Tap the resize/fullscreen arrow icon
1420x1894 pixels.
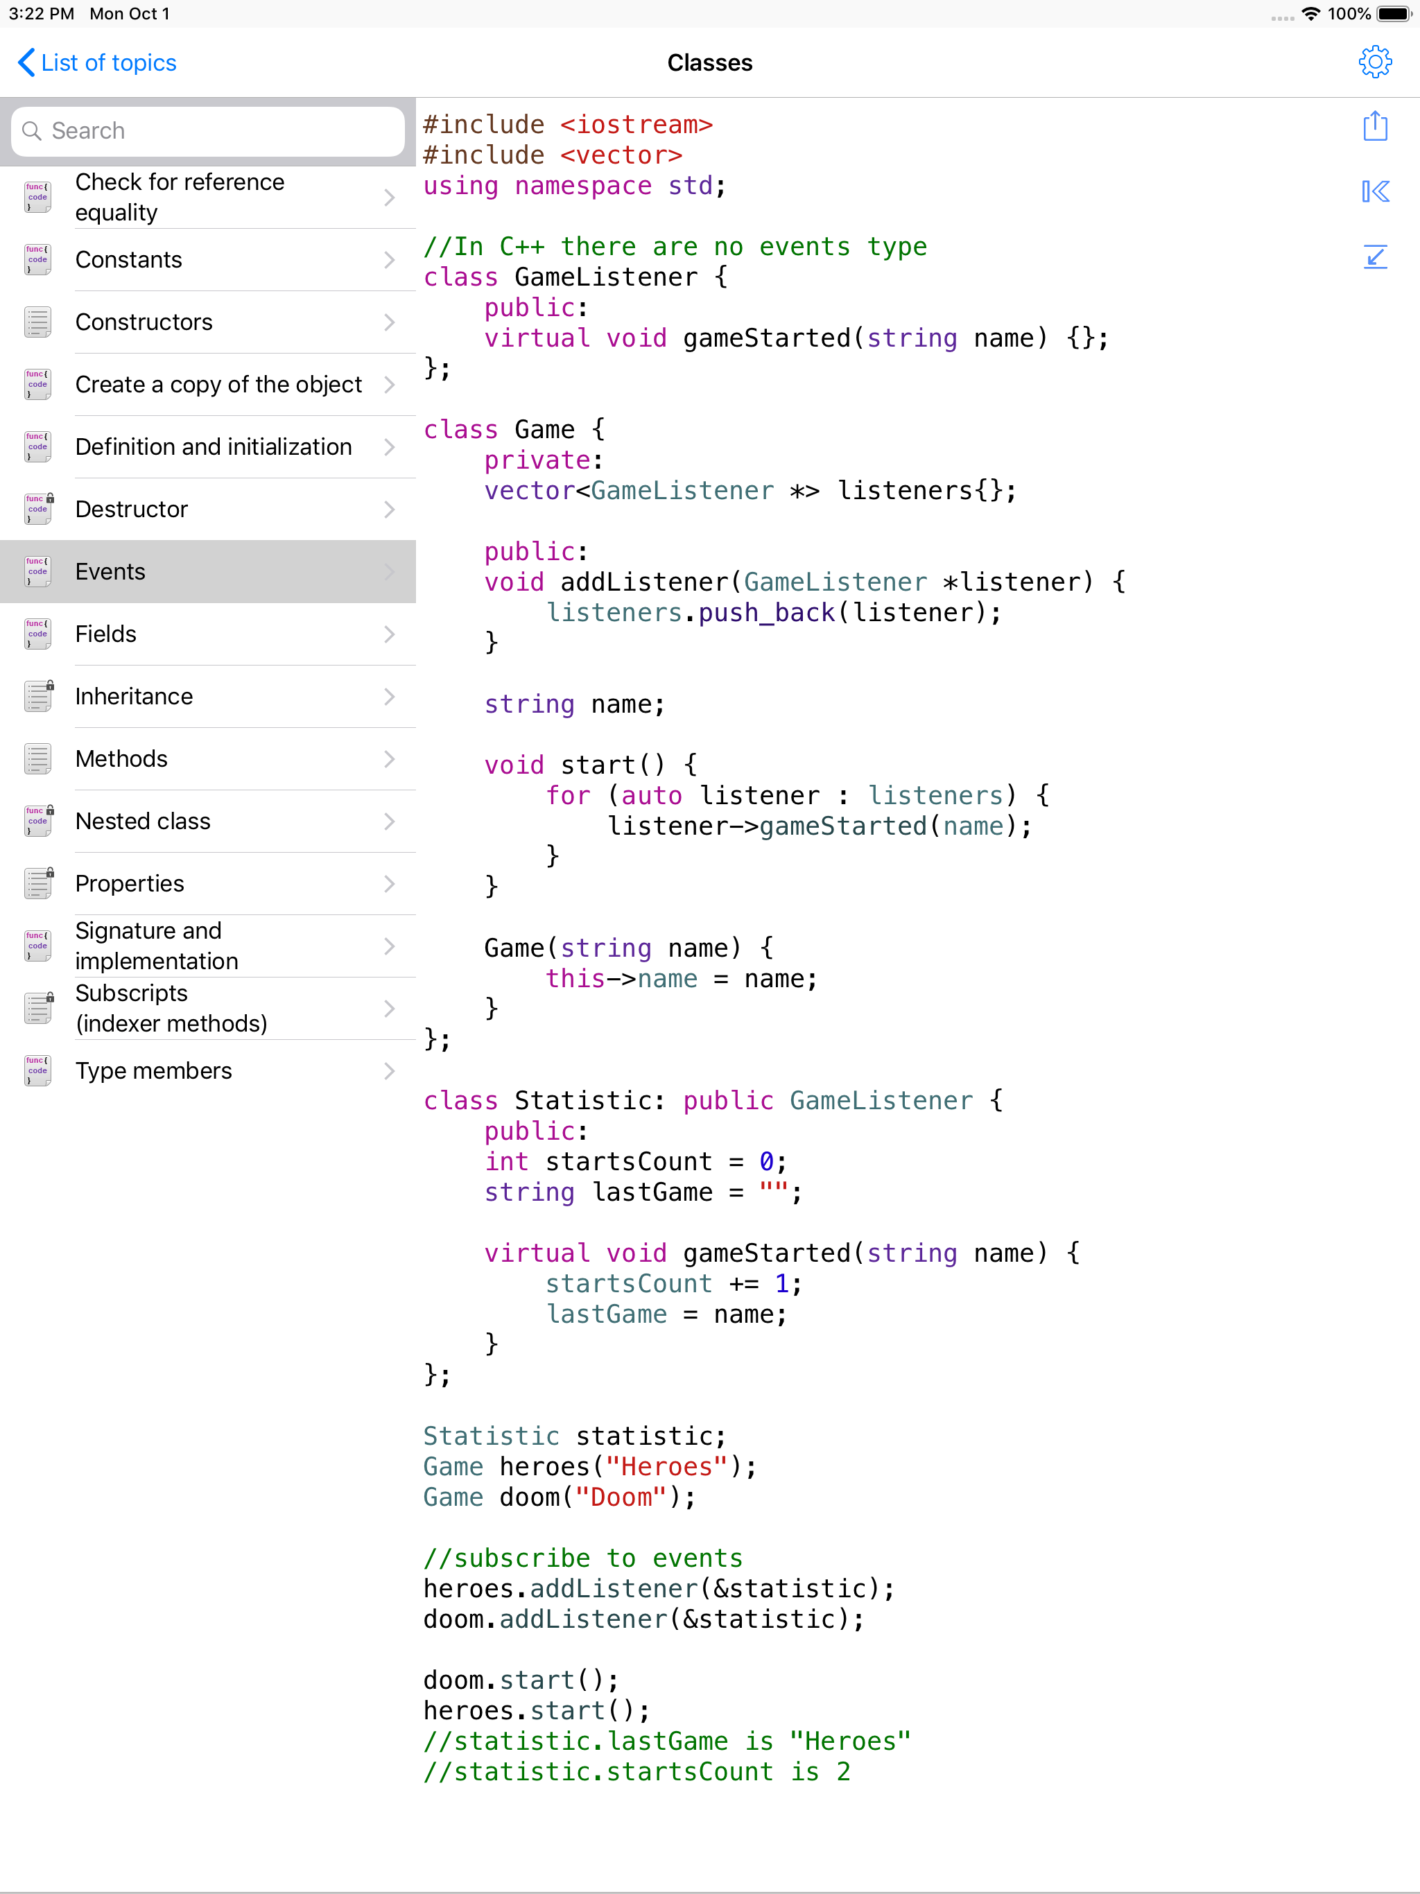(x=1376, y=257)
